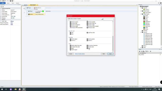Collapse the Event sheets folder arrow

click(141, 11)
